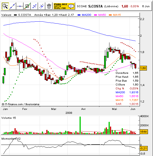Click the yellow 154K volume tag

[x=144, y=132]
